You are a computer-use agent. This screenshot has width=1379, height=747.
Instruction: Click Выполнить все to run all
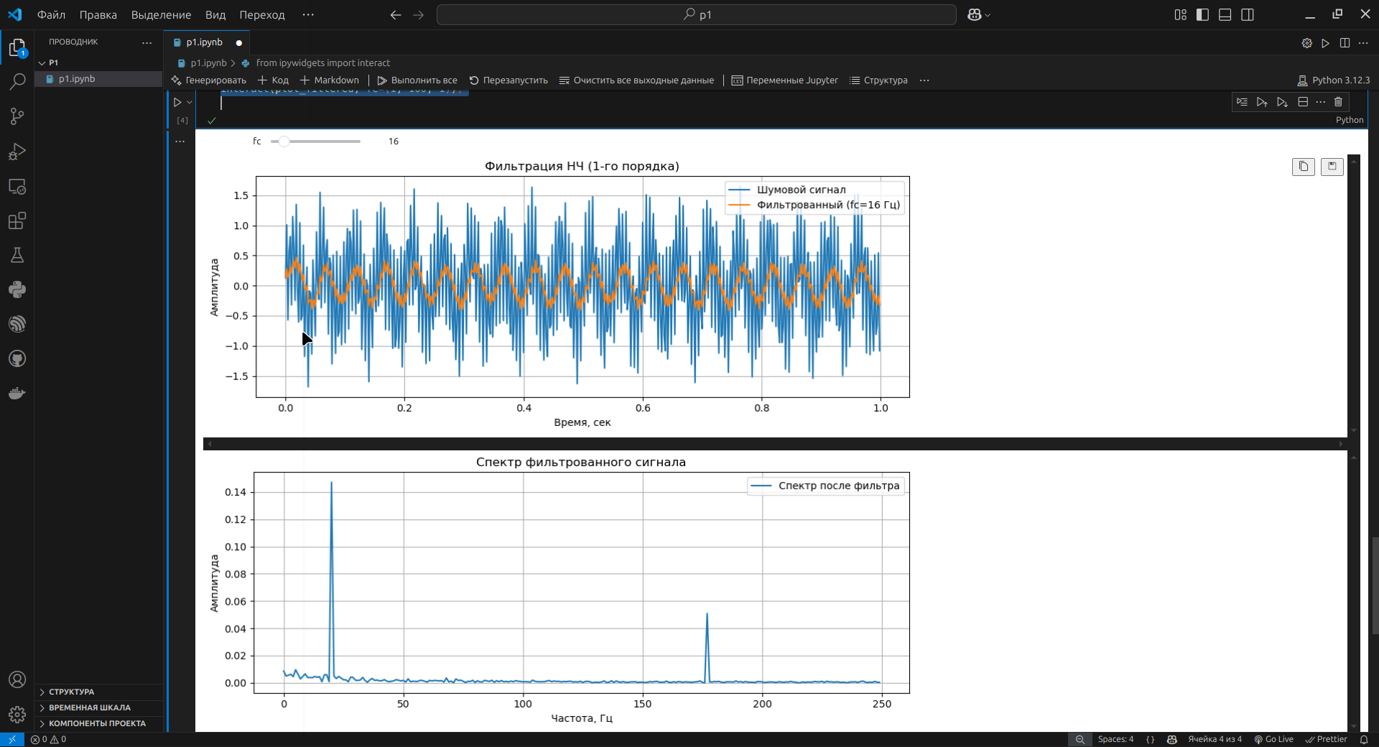pos(417,80)
